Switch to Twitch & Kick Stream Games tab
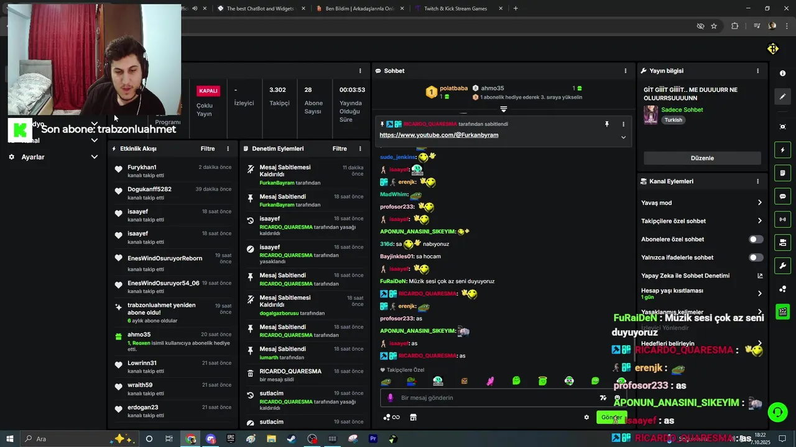The image size is (796, 447). point(456,9)
